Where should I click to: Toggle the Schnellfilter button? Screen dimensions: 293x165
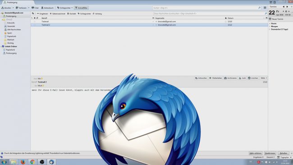click(81, 8)
